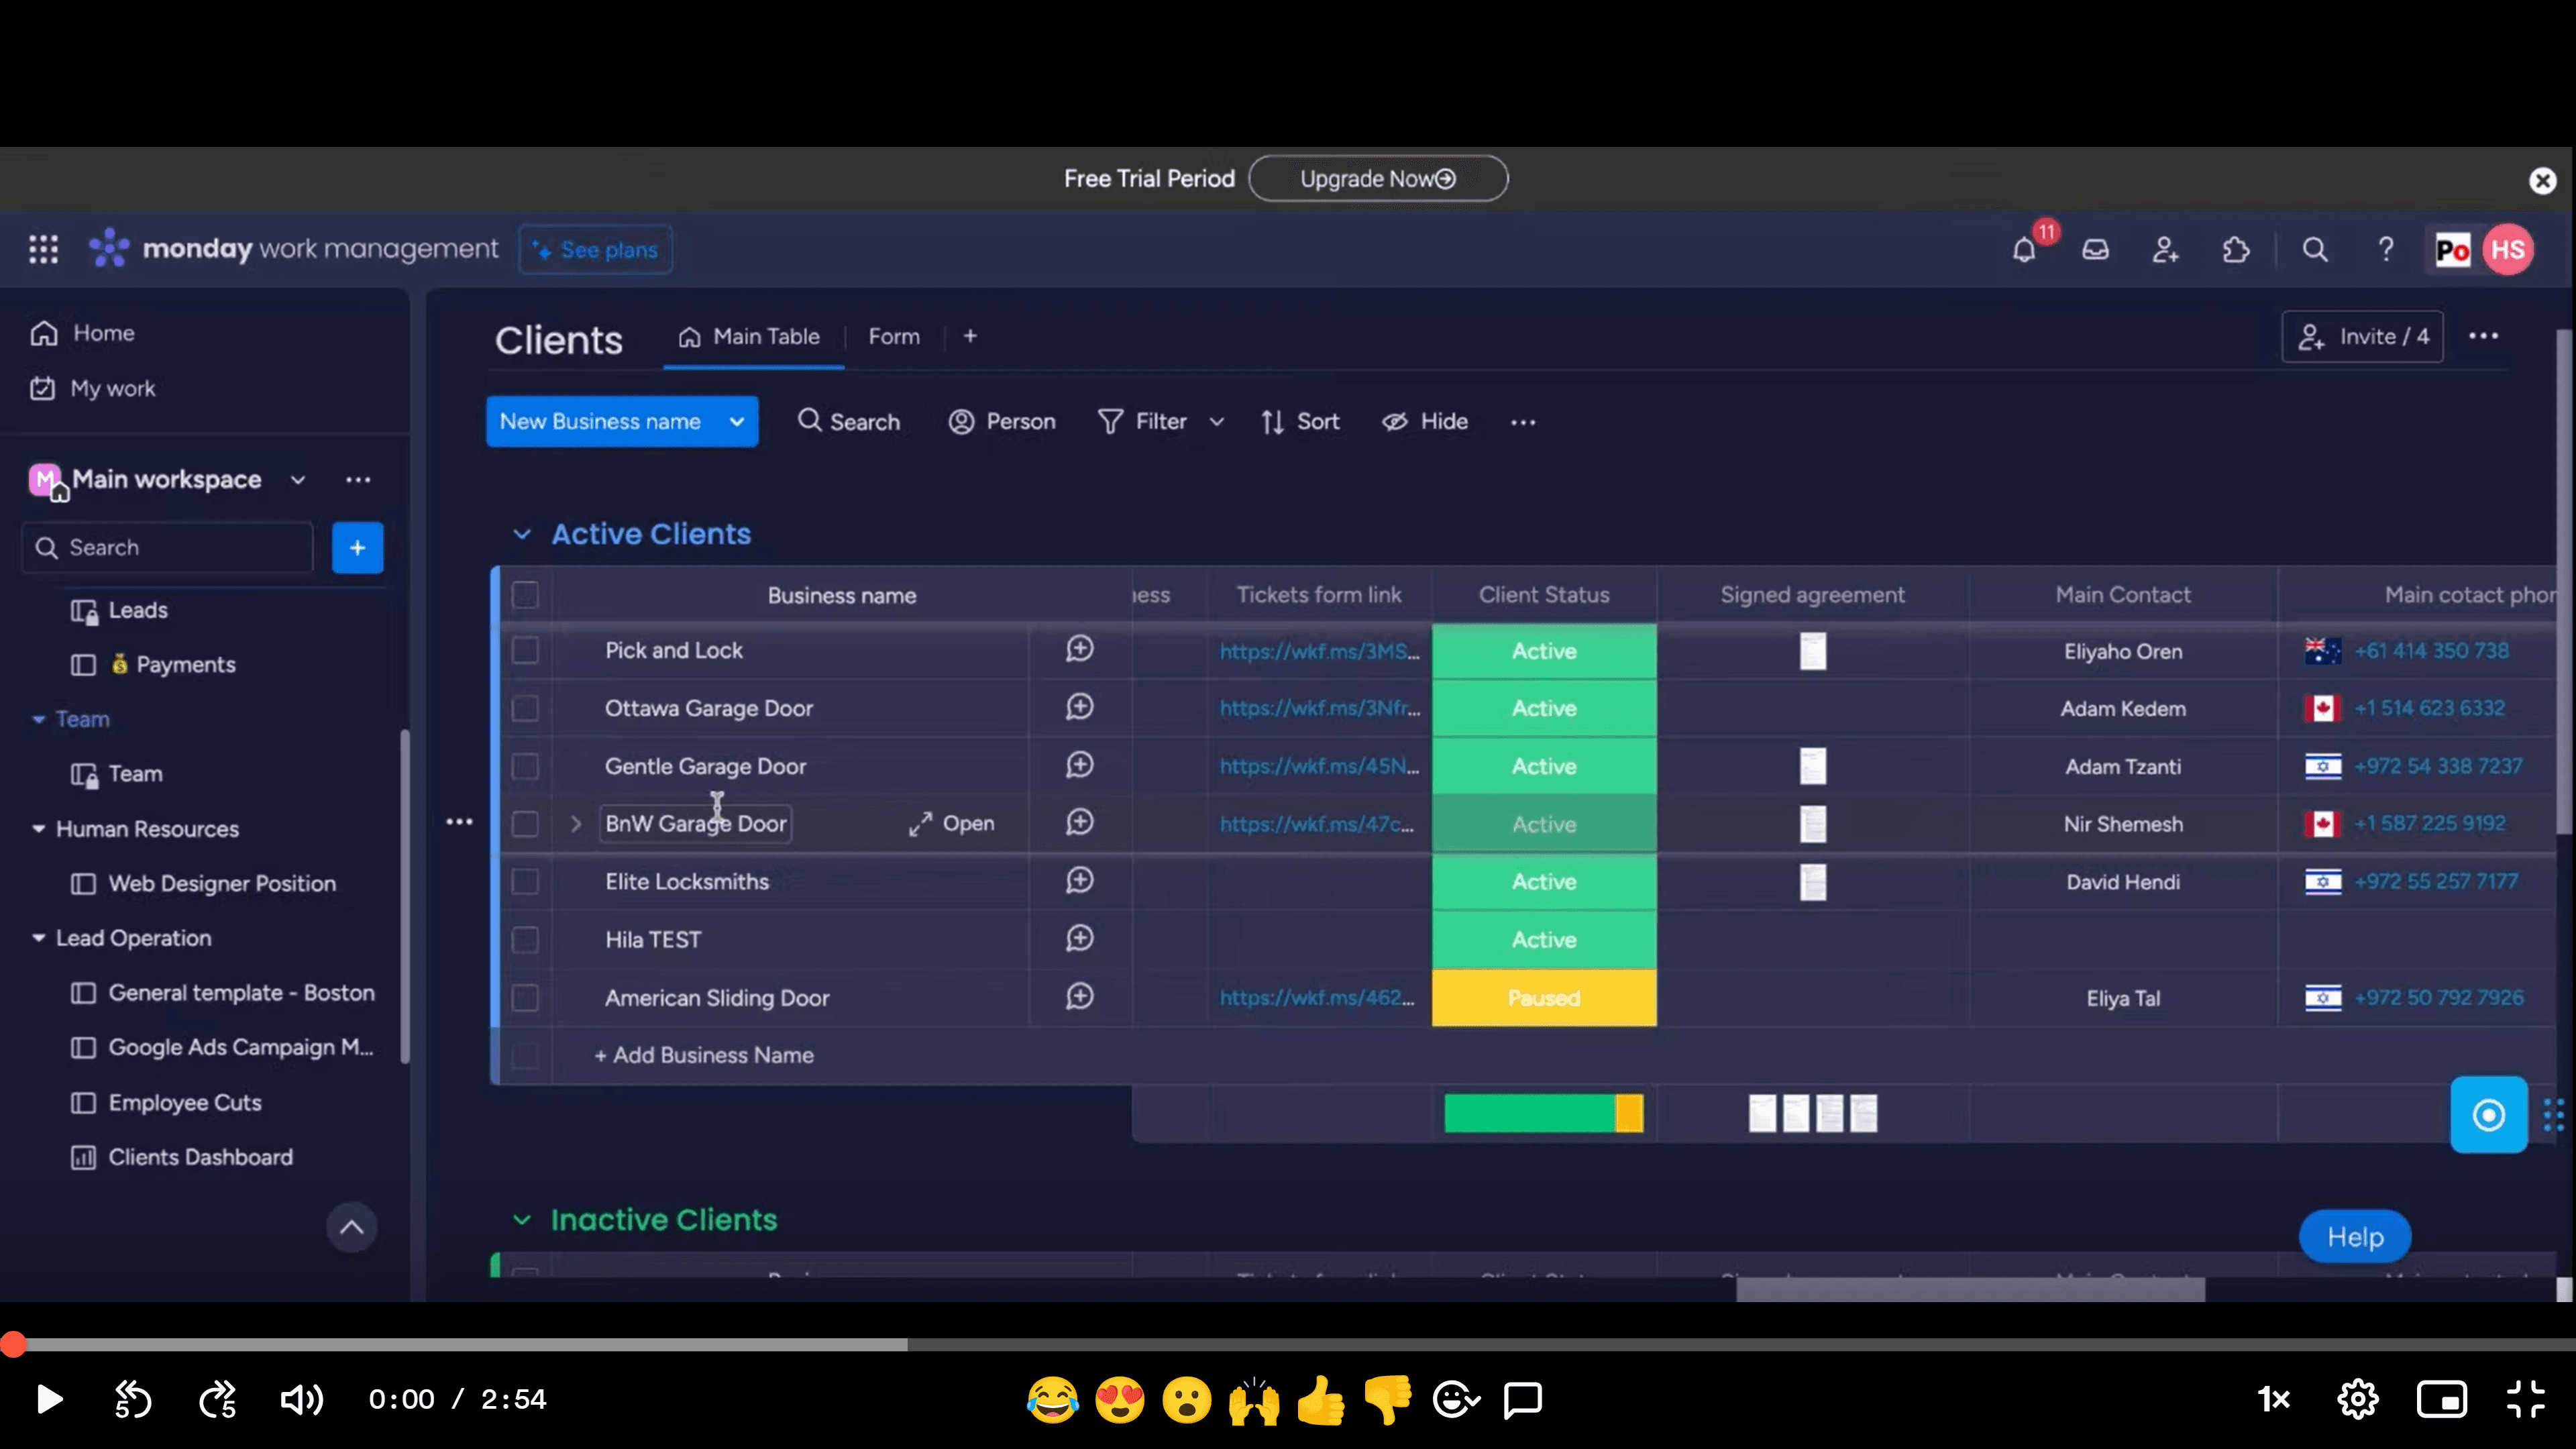
Task: Click the sidebar Search input field
Action: 168,547
